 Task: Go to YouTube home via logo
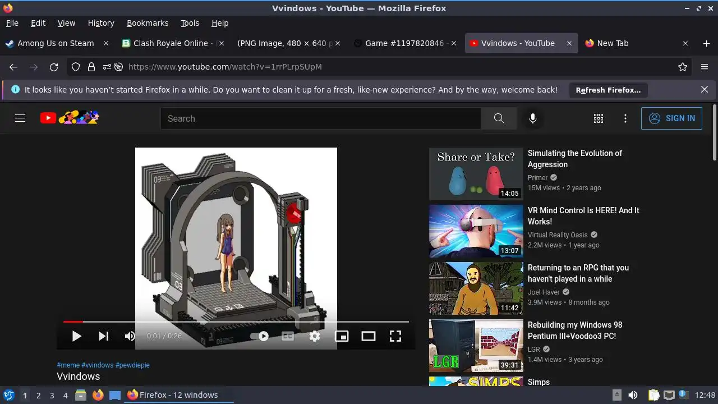pos(70,118)
